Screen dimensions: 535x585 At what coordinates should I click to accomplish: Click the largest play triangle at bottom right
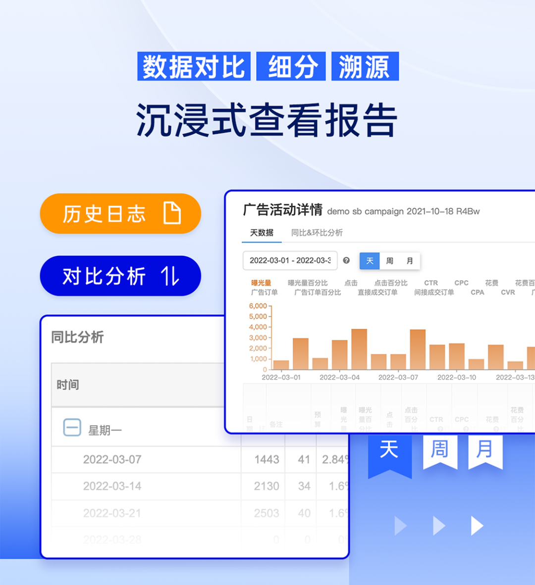point(477,525)
